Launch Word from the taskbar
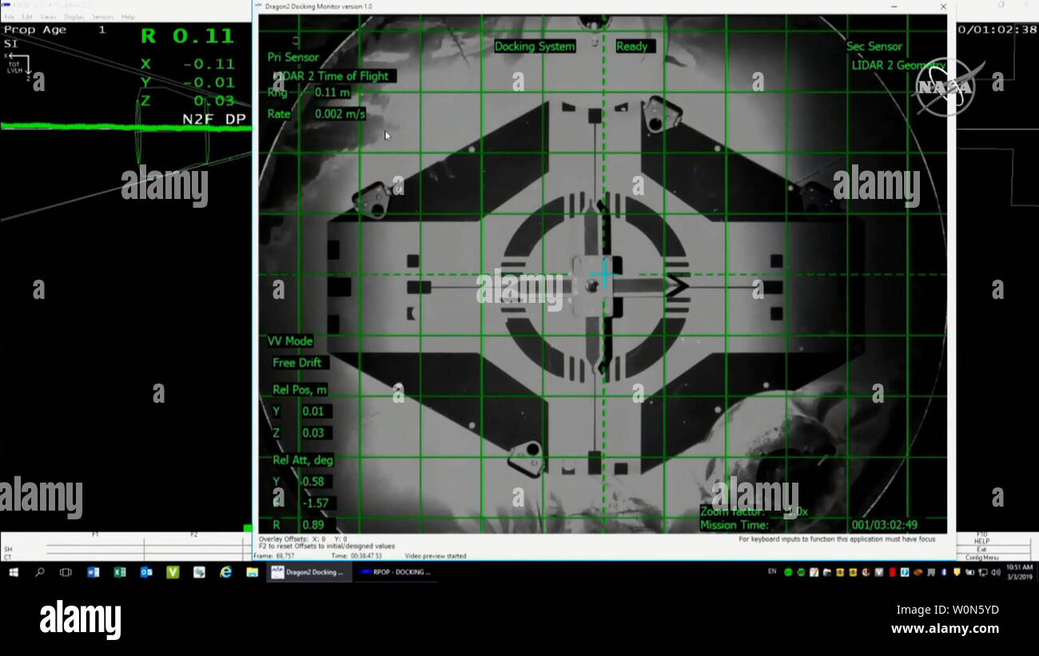Screen dimensions: 1039x656 93,572
